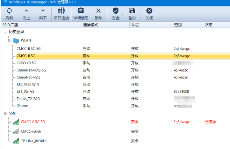The image size is (230, 149).
Task: Select OPPO K9 5G entry
Action: (x=26, y=63)
